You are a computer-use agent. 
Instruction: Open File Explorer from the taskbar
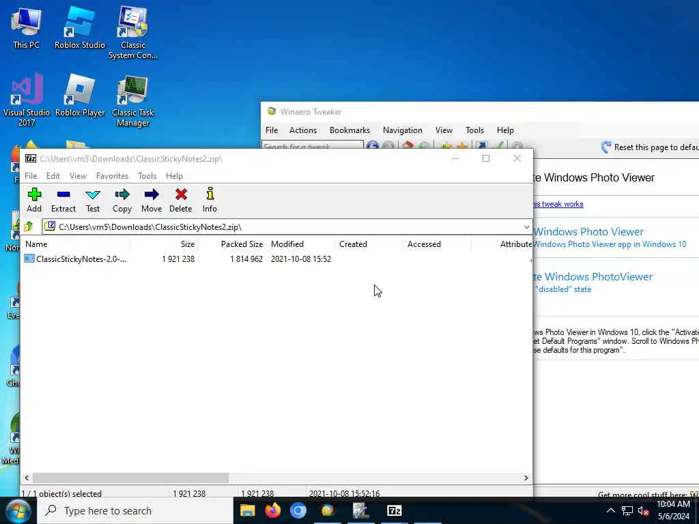247,510
